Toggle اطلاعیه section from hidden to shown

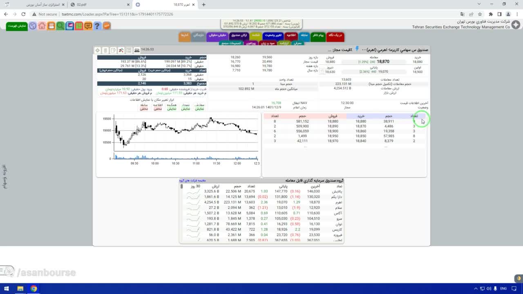[158, 109]
